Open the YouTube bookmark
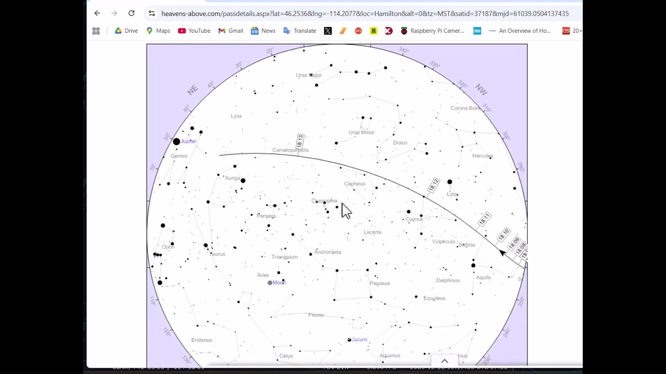Image resolution: width=666 pixels, height=374 pixels. pos(194,31)
